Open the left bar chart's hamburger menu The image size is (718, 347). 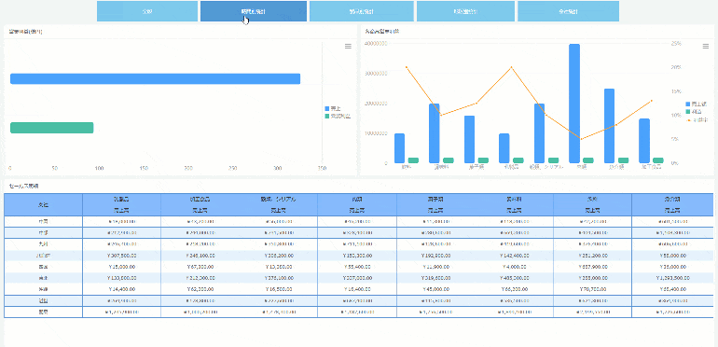point(348,47)
